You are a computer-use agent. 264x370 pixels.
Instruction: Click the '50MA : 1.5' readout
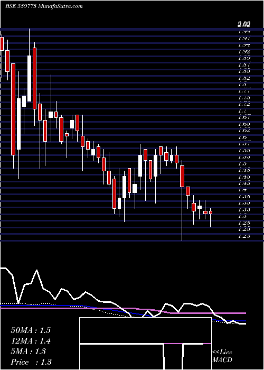31,330
